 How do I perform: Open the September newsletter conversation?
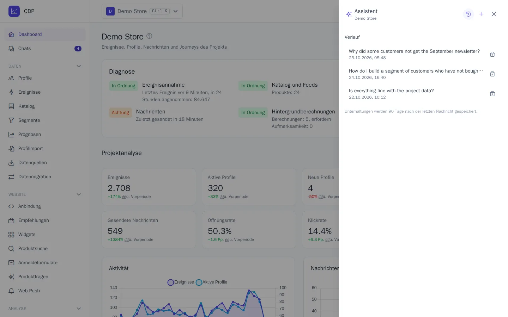pyautogui.click(x=416, y=54)
